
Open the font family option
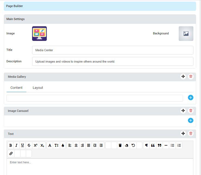[x=50, y=145]
